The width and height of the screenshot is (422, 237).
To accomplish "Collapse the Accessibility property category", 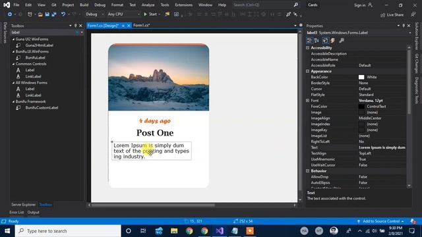I will (308, 48).
